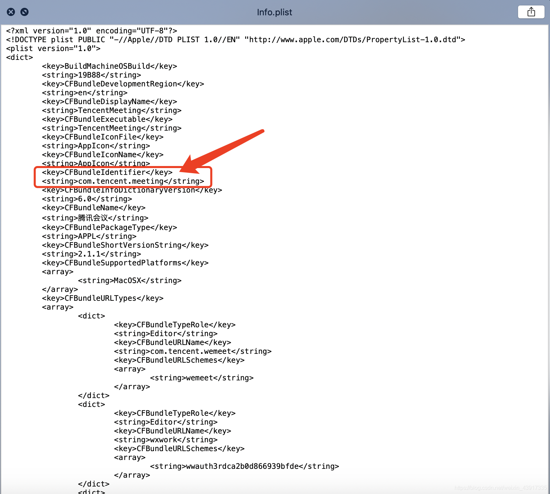The width and height of the screenshot is (550, 494).
Task: Expand the preview to full screen
Action: pos(24,12)
